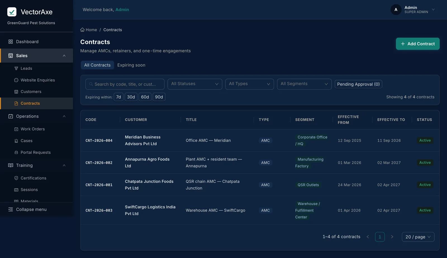Image resolution: width=447 pixels, height=258 pixels.
Task: Click the contract search input field
Action: pyautogui.click(x=125, y=84)
